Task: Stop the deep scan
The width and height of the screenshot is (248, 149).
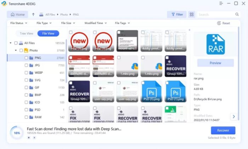Action: click(29, 138)
